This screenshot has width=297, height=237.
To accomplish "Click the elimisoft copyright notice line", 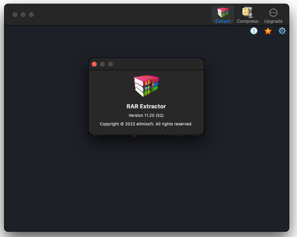I will (146, 124).
